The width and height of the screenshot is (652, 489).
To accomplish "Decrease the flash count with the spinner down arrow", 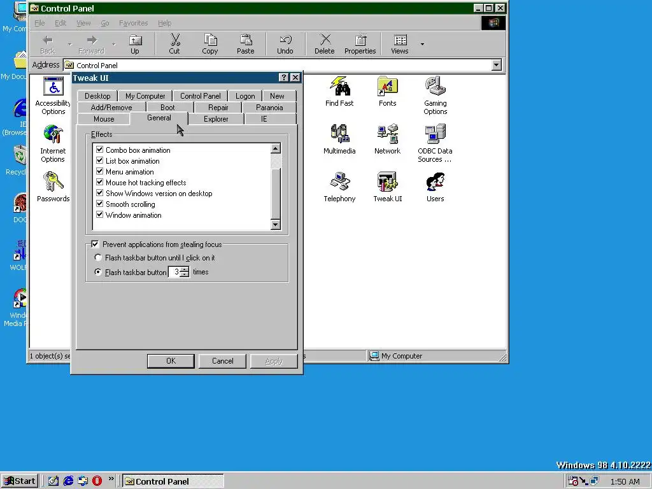I will [x=185, y=274].
